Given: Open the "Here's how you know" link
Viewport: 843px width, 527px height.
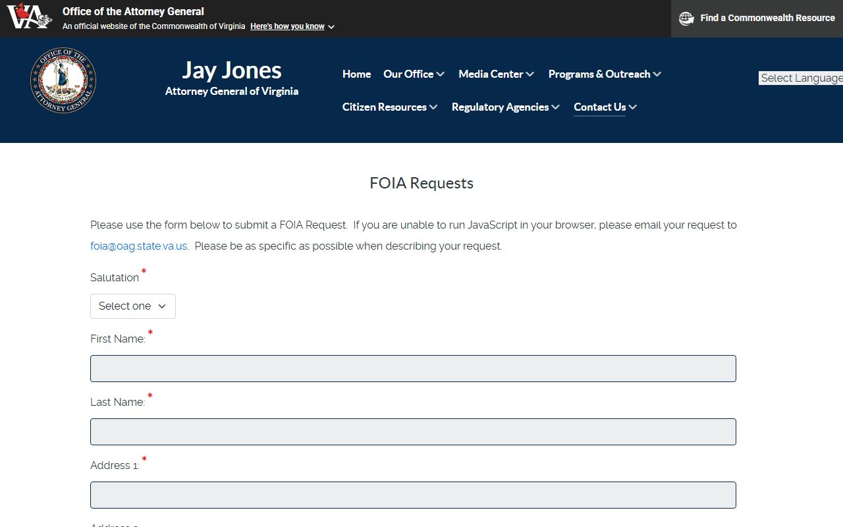Looking at the screenshot, I should (x=287, y=26).
